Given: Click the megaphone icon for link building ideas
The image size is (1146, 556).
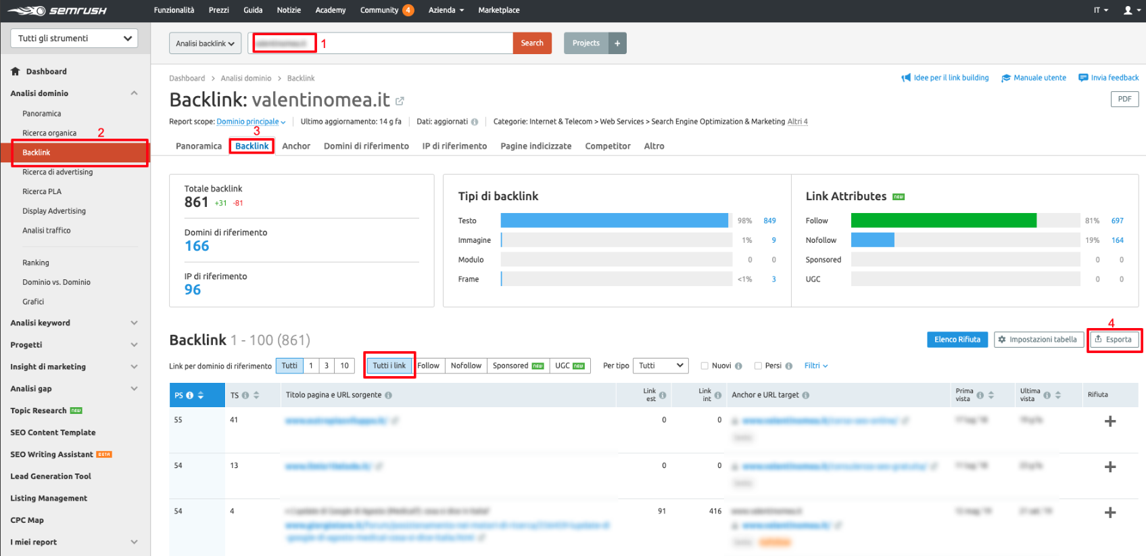Looking at the screenshot, I should point(906,78).
